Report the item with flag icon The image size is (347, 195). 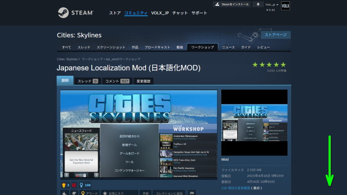pos(192,193)
